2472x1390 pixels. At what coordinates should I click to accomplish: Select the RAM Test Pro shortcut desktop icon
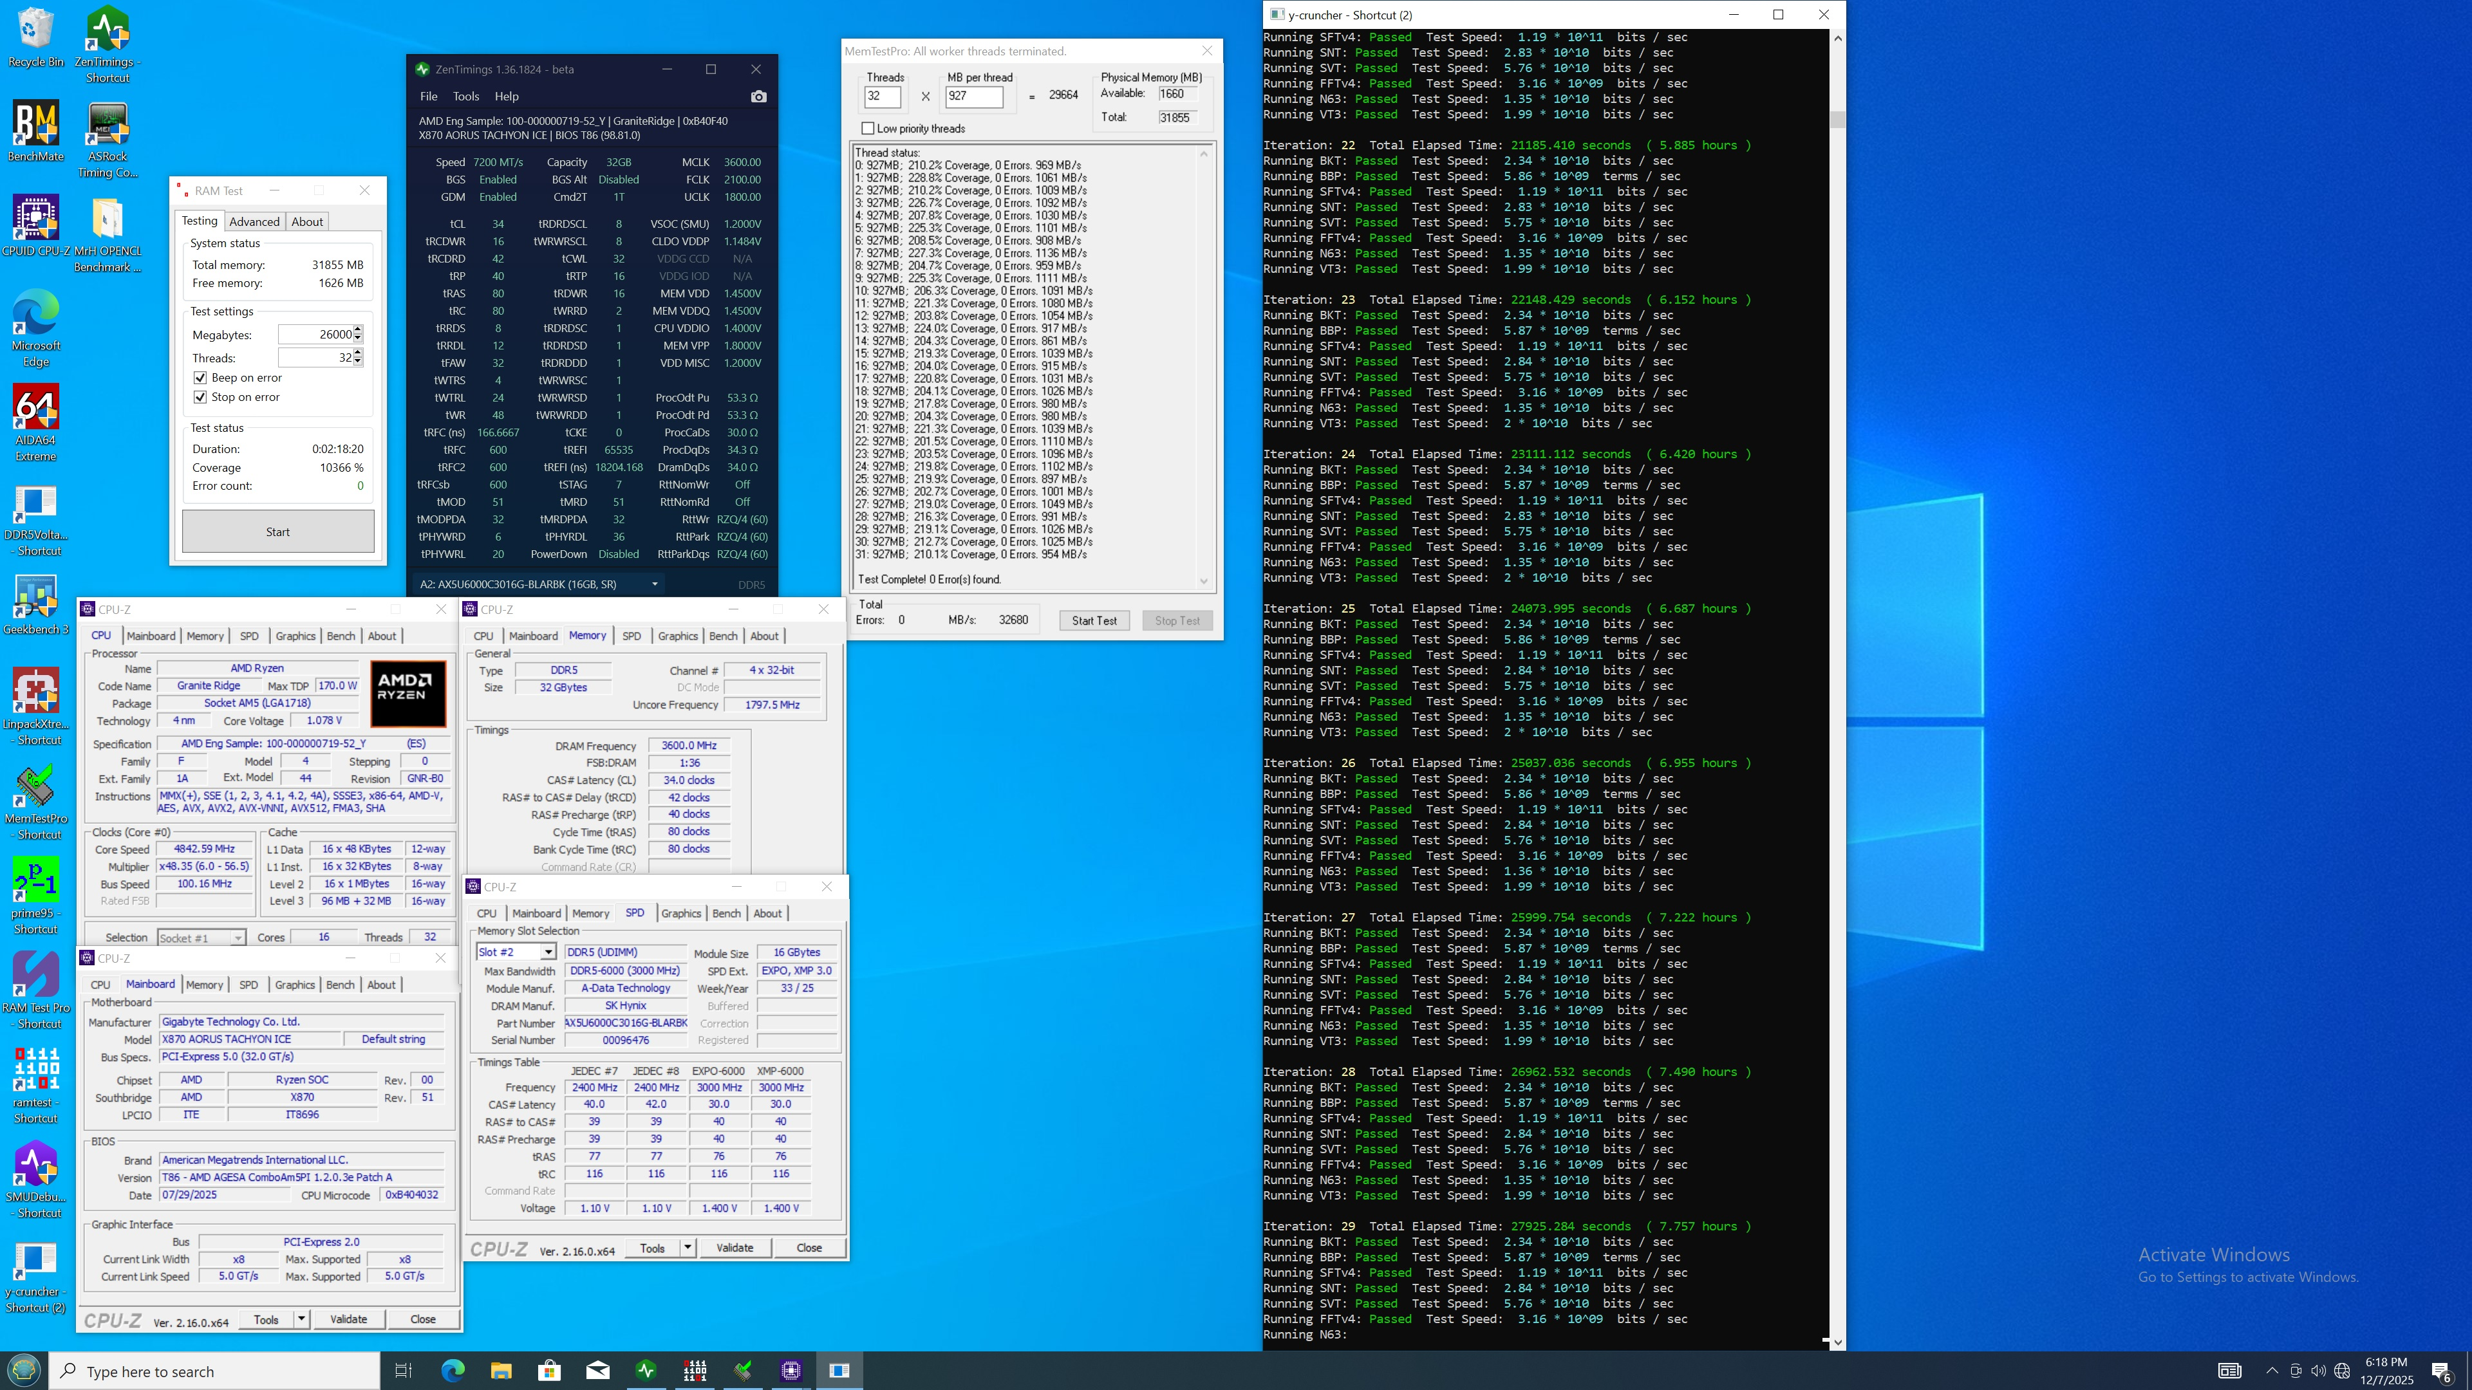[x=35, y=991]
